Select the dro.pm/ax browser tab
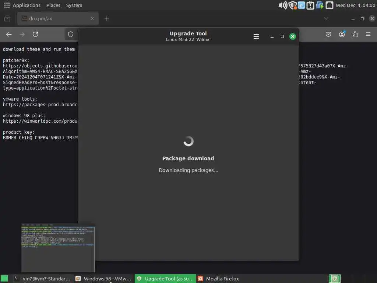The image size is (377, 283). 58,18
